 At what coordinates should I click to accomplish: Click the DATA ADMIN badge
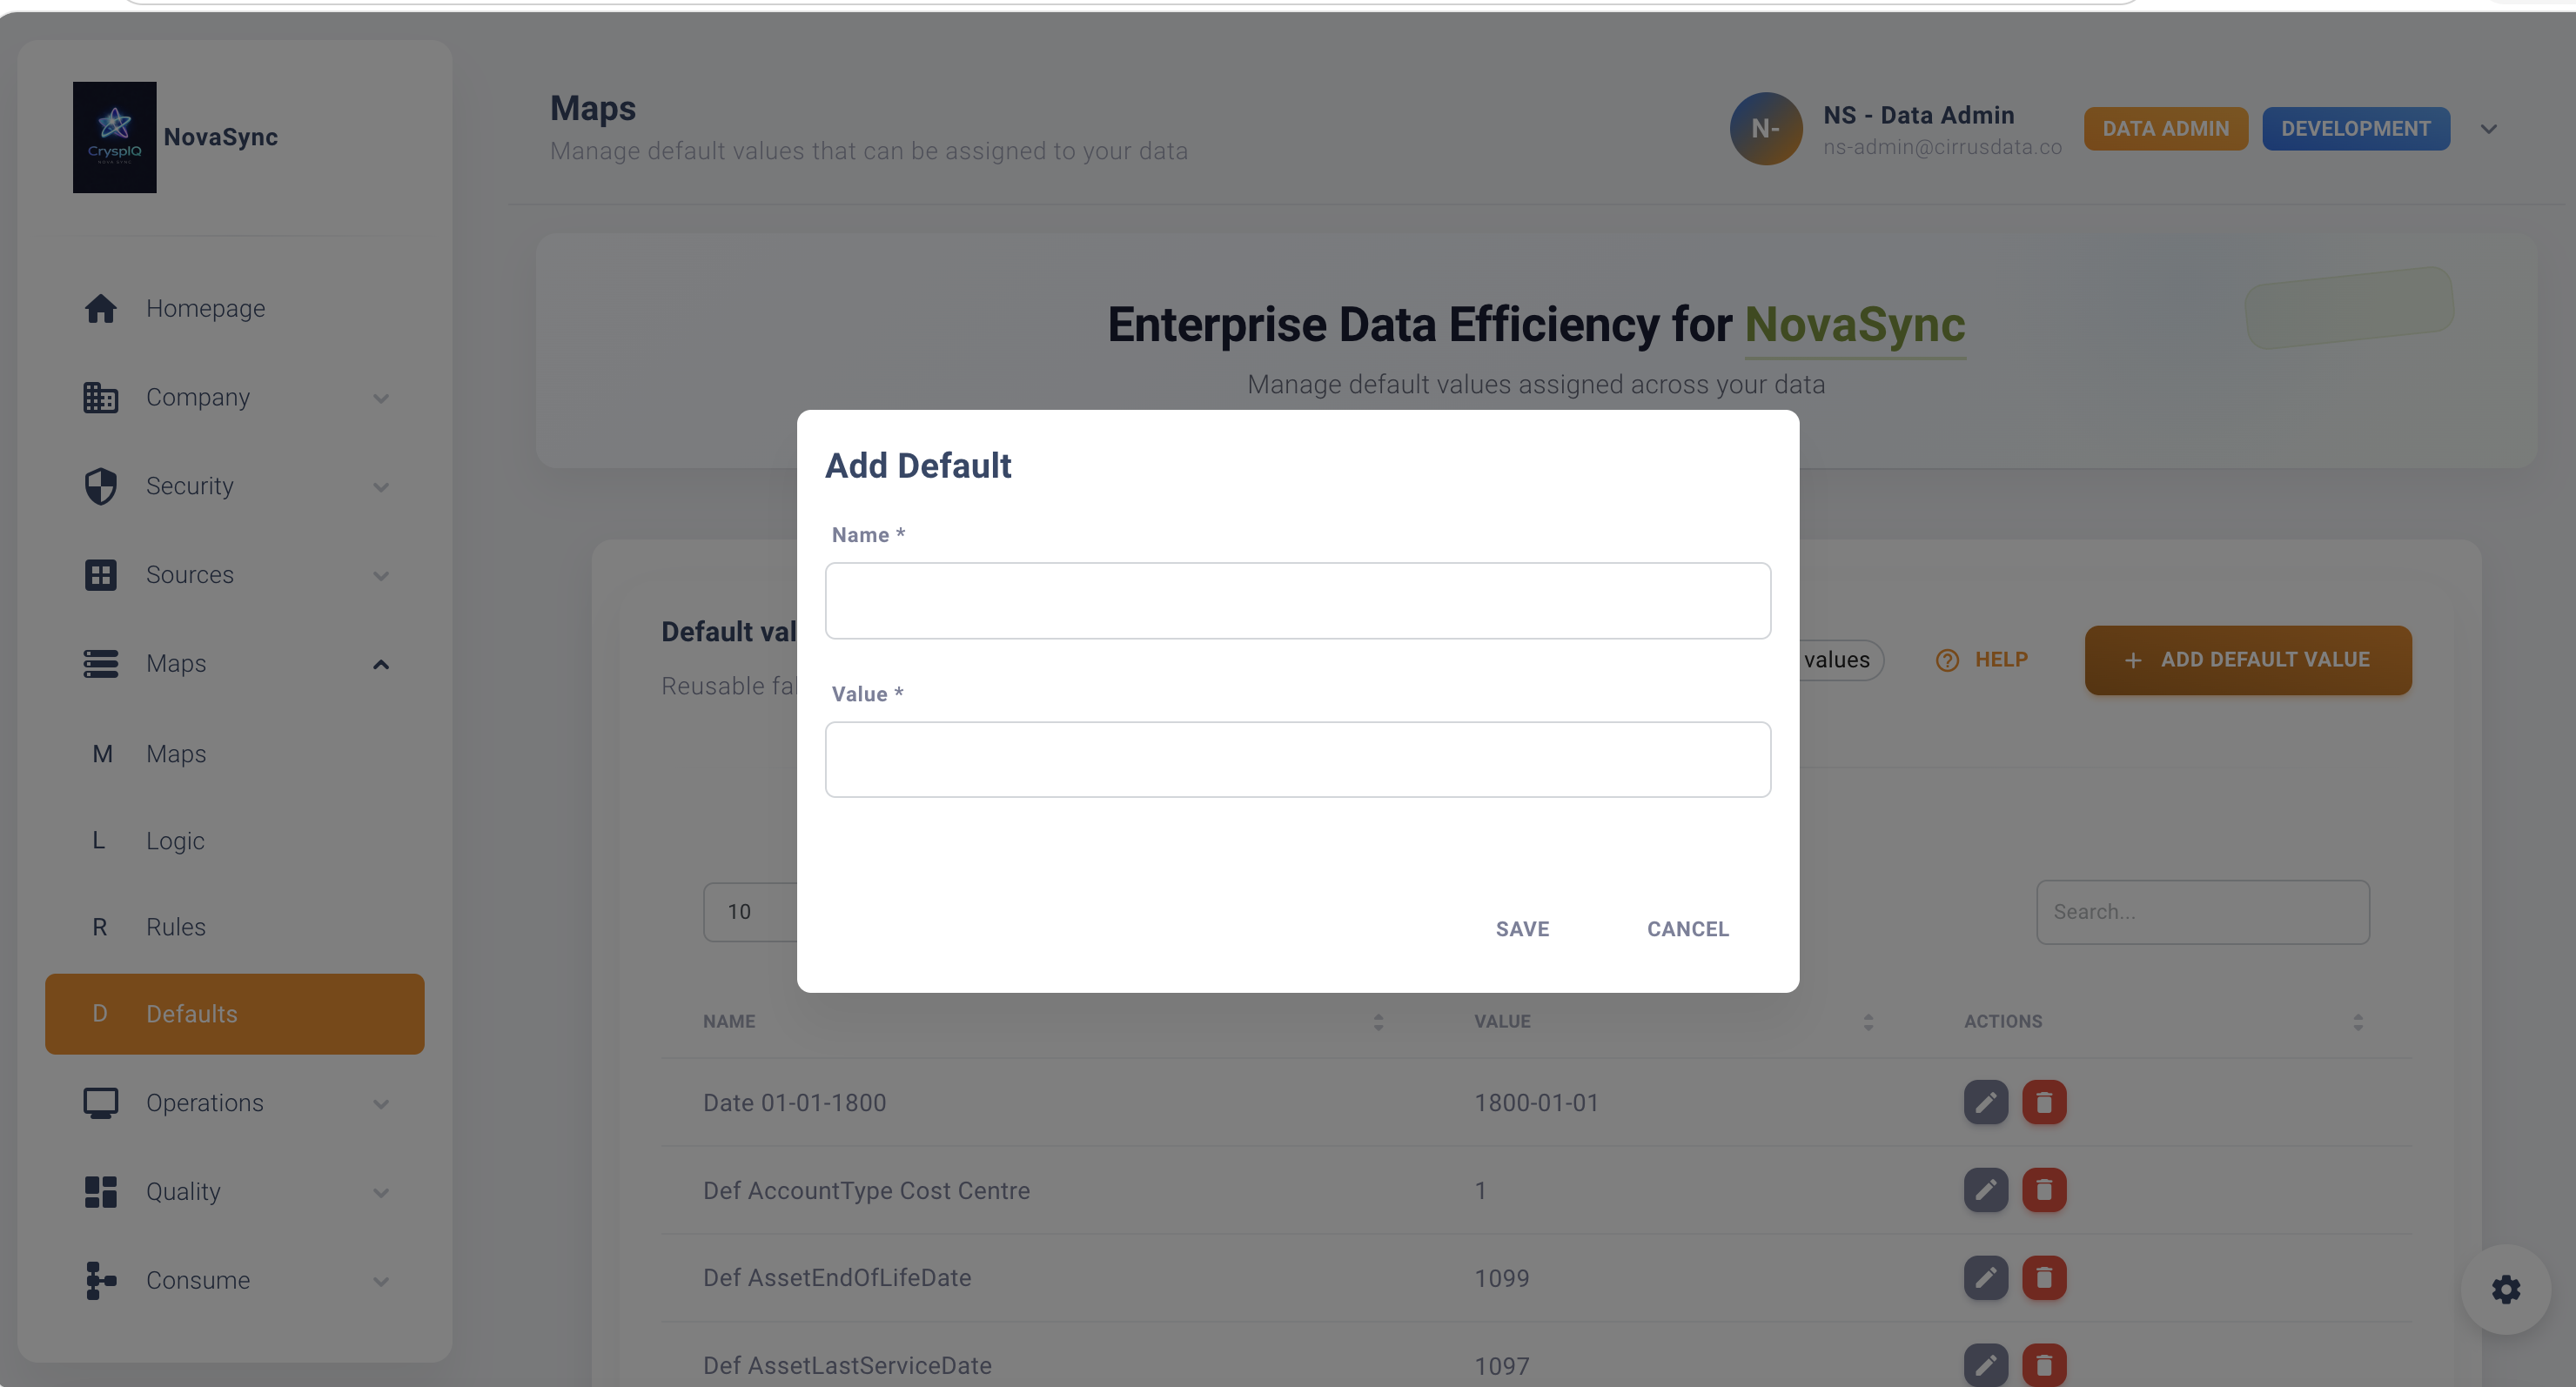2166,129
